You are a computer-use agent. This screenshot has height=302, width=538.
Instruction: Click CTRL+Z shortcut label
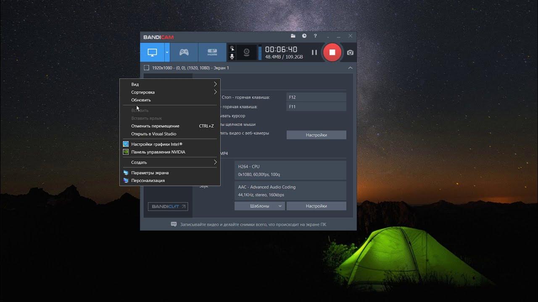[206, 126]
